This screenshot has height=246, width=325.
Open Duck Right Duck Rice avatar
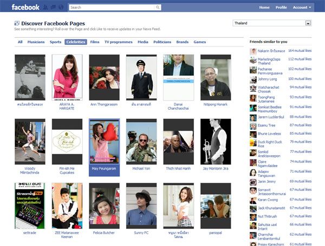pos(253,143)
